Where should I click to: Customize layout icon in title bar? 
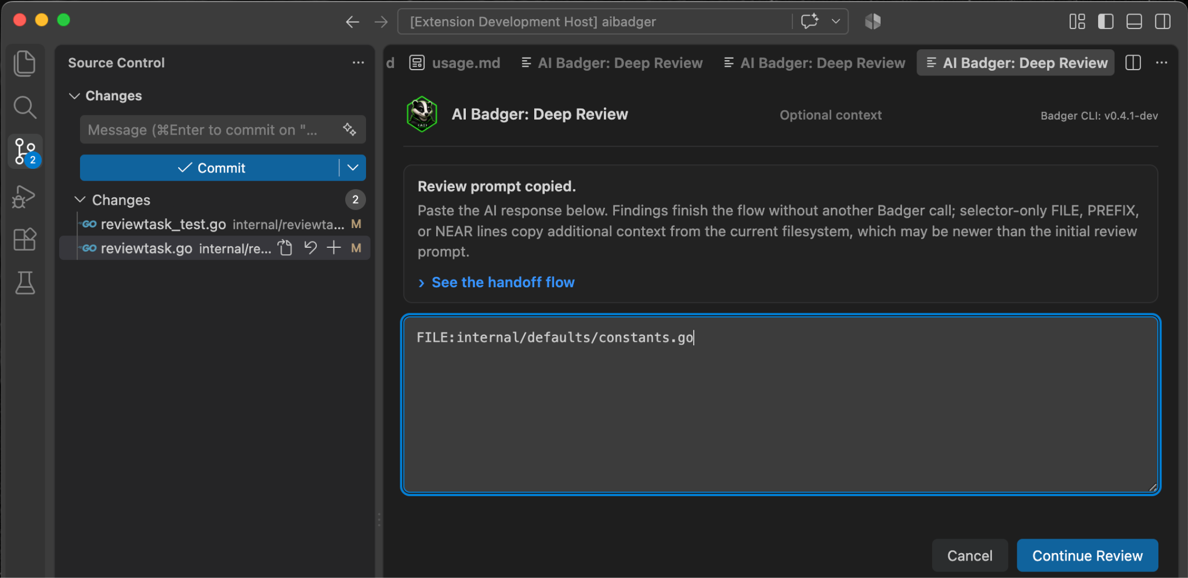[x=1077, y=21]
